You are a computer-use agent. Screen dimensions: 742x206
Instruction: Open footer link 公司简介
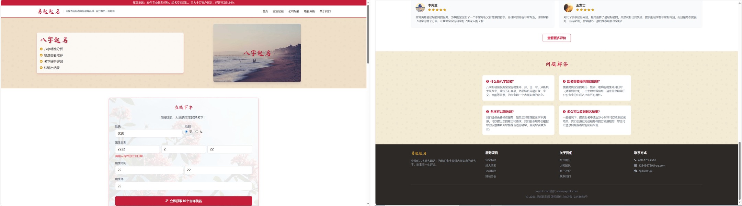tap(565, 160)
